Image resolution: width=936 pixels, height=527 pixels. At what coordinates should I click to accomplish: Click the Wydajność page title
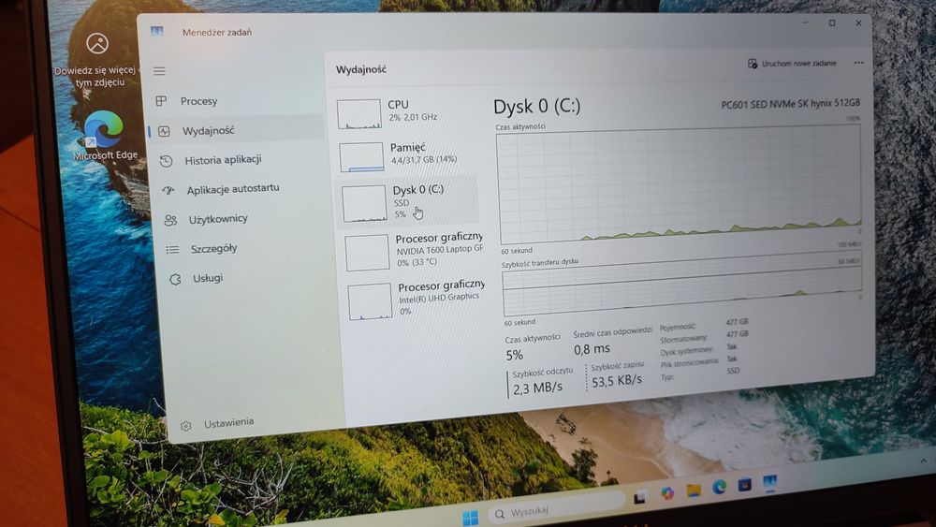pos(361,70)
